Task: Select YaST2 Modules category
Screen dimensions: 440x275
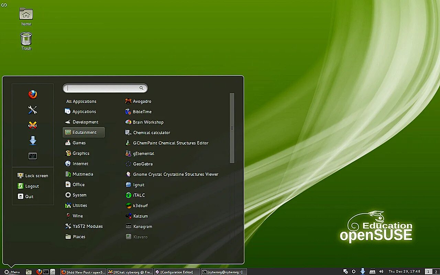Action: [84, 226]
